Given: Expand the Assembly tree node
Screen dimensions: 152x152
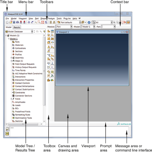Looking at the screenshot, I should click(x=11, y=58).
